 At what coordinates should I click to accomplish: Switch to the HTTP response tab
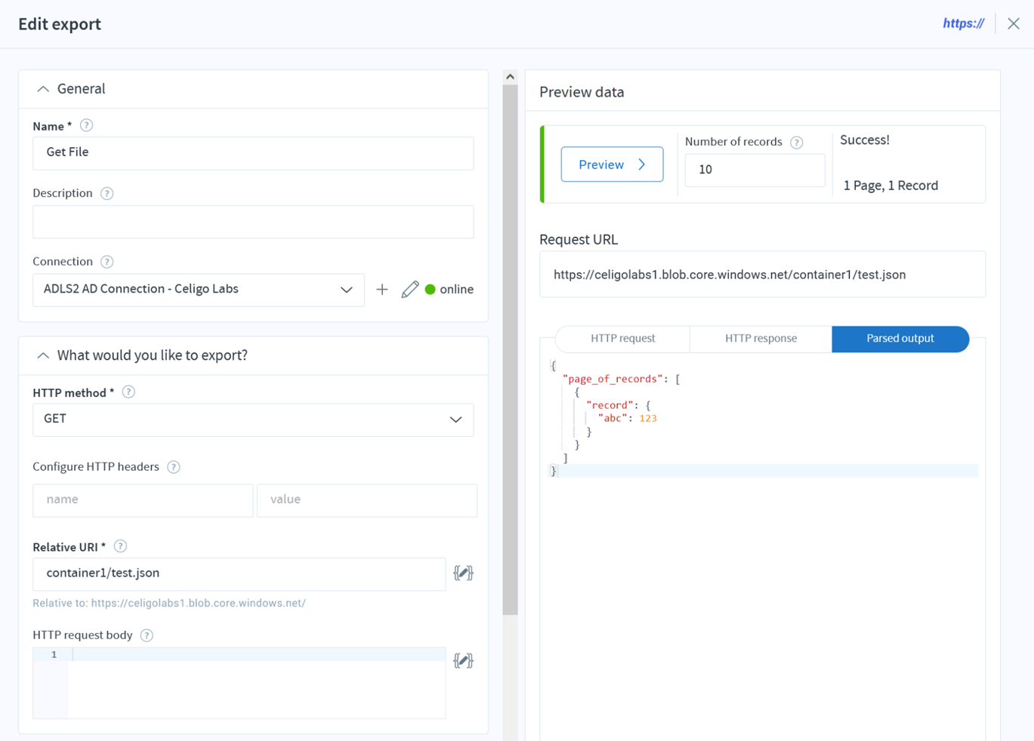click(761, 339)
